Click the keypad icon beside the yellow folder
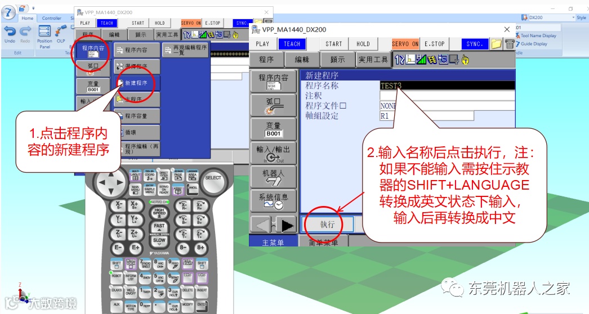This screenshot has height=314, width=589. coord(509,44)
